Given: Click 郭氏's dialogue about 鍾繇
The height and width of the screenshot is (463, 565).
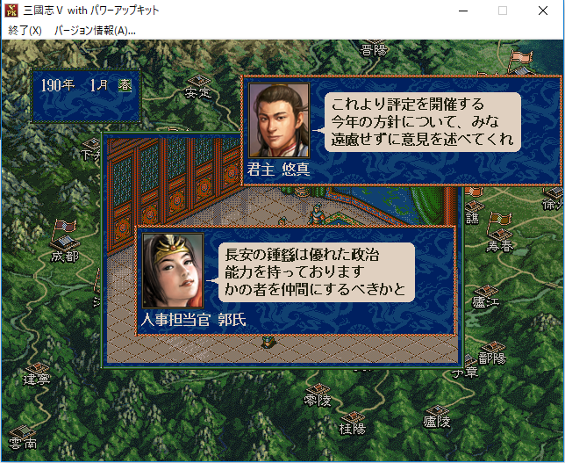Looking at the screenshot, I should 317,272.
